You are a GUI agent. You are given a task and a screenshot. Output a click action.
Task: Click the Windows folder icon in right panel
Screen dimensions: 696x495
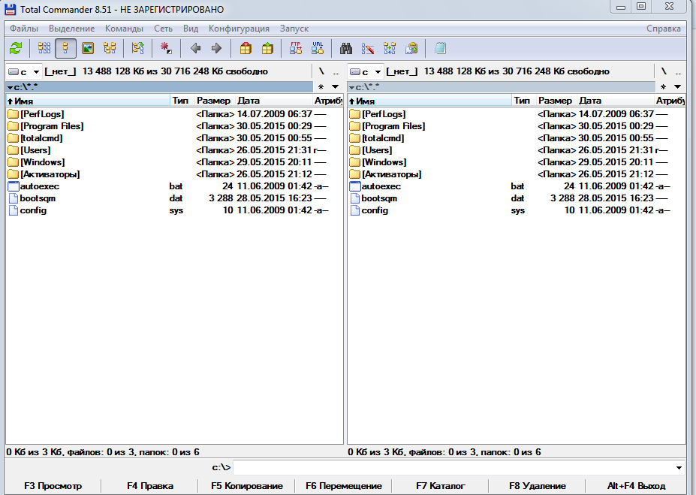pos(354,162)
